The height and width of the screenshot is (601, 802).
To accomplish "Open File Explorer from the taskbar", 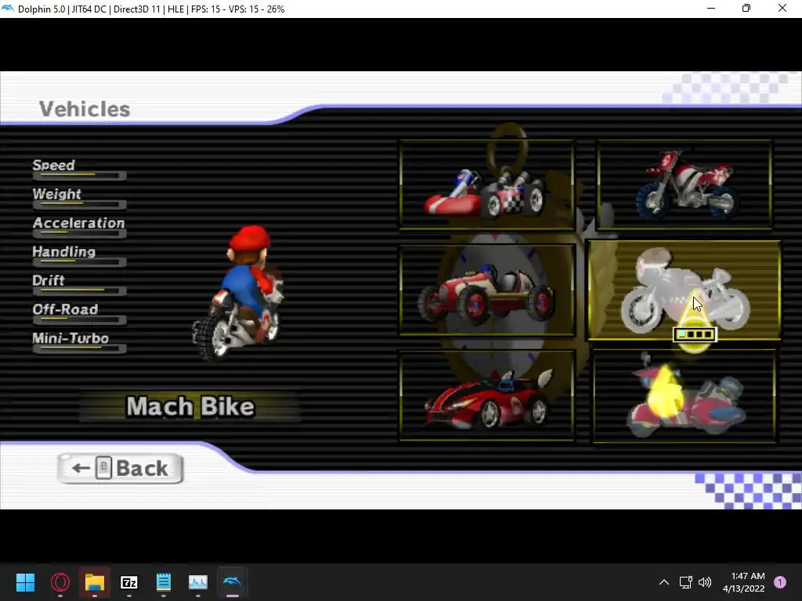I will pos(95,582).
